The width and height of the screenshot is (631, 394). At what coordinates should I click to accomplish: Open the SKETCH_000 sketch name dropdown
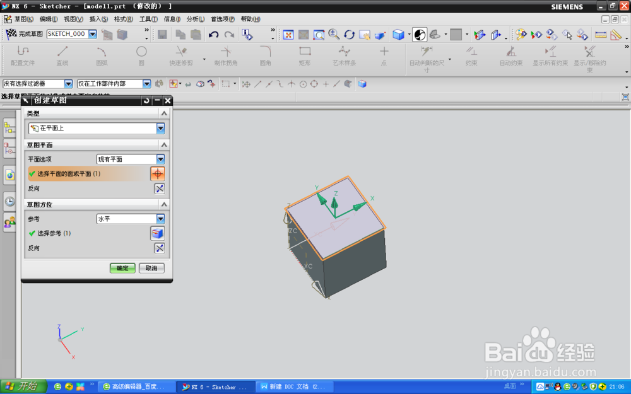coord(93,34)
